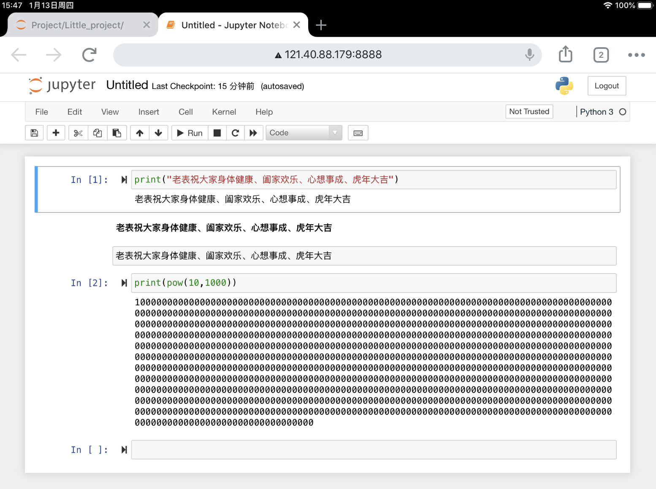This screenshot has width=656, height=489.
Task: Select the bold markdown heading text
Action: [x=224, y=228]
